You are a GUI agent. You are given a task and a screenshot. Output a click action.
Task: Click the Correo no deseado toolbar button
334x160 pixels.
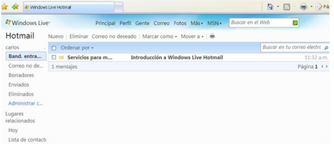tap(114, 36)
